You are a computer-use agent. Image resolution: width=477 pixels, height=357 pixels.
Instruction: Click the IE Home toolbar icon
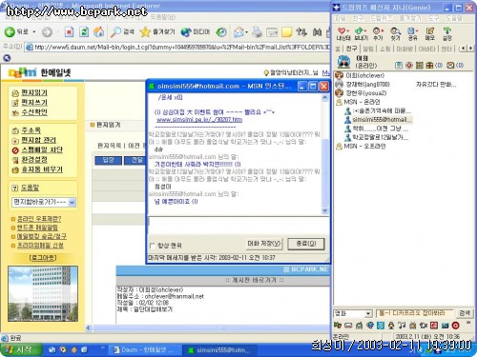[99, 31]
